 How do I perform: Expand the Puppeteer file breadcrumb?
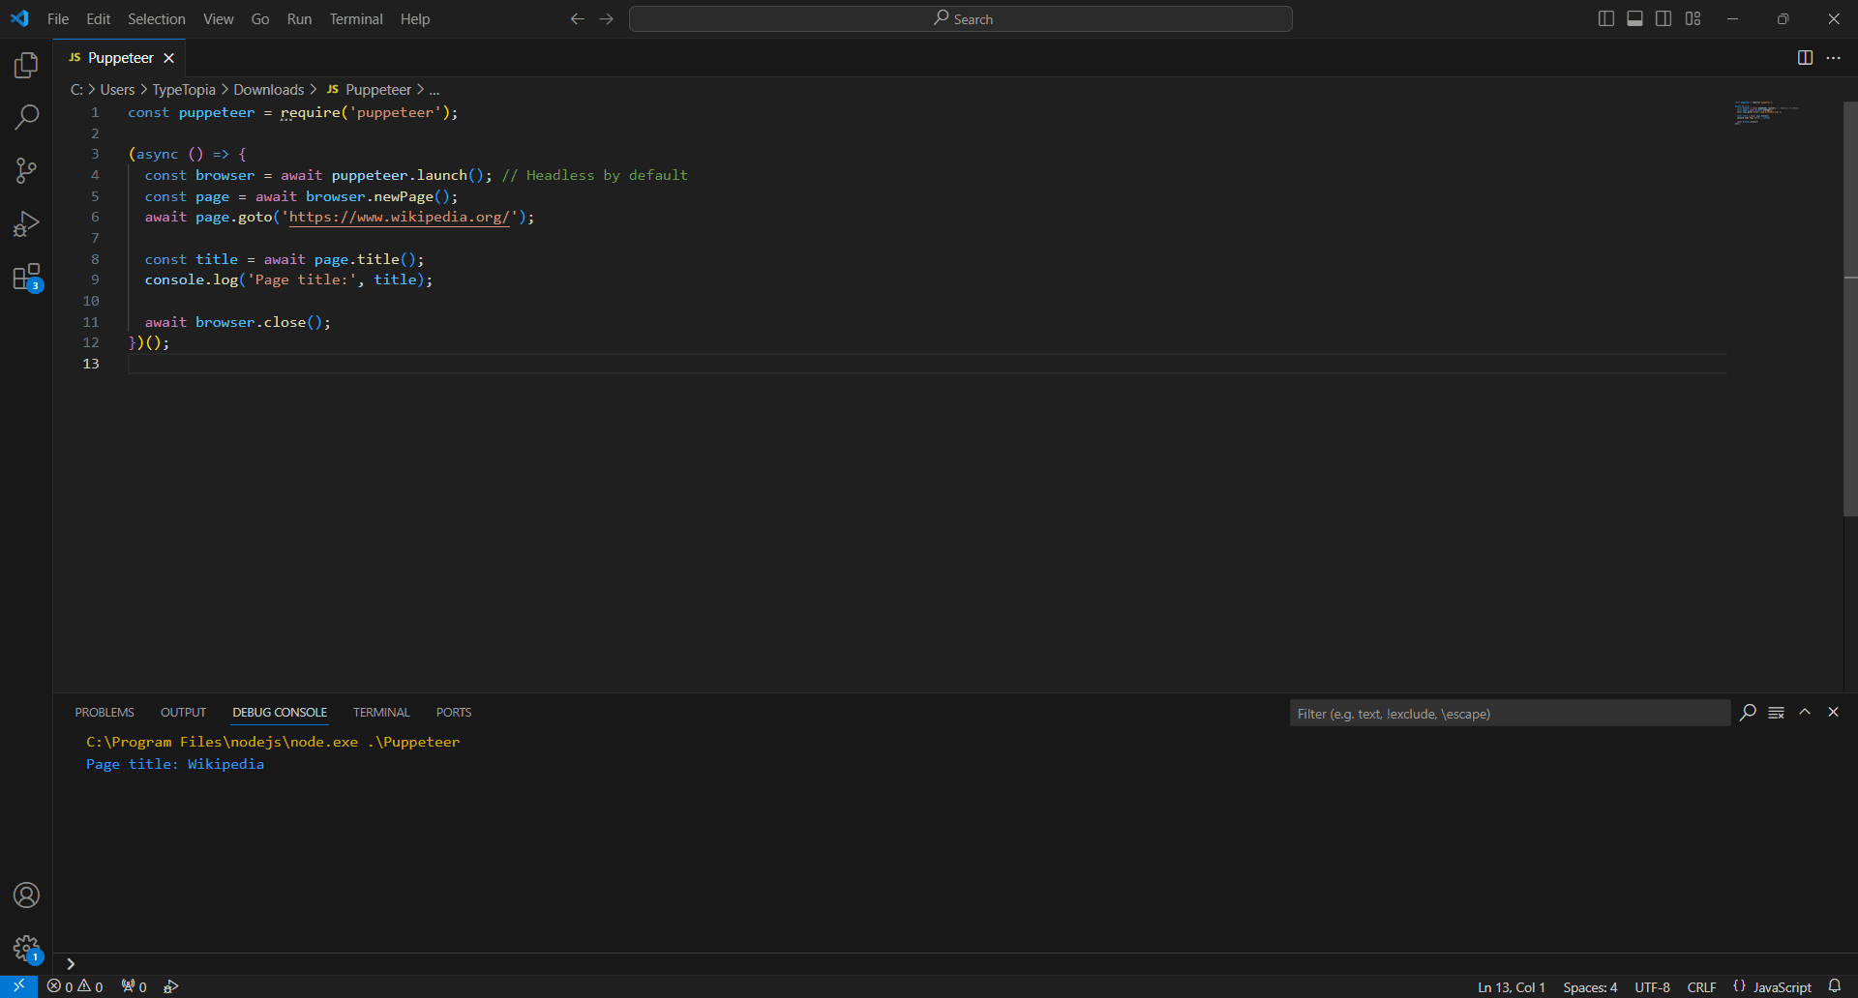click(369, 90)
